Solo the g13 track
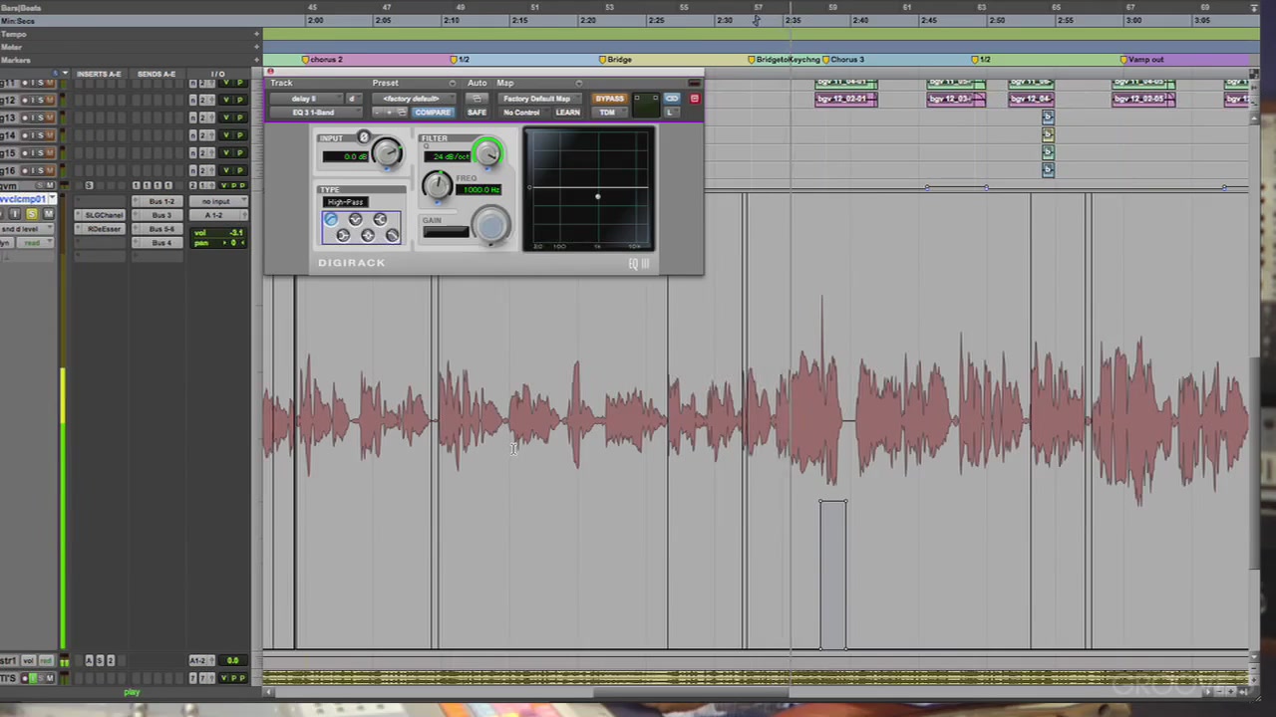The width and height of the screenshot is (1276, 717). click(x=41, y=118)
